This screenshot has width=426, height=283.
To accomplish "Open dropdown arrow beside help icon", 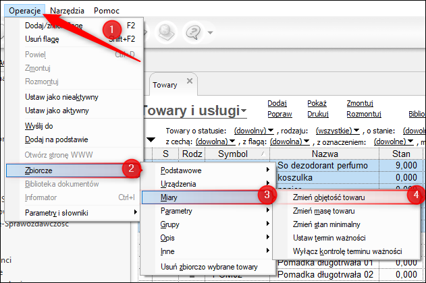I will click(210, 32).
